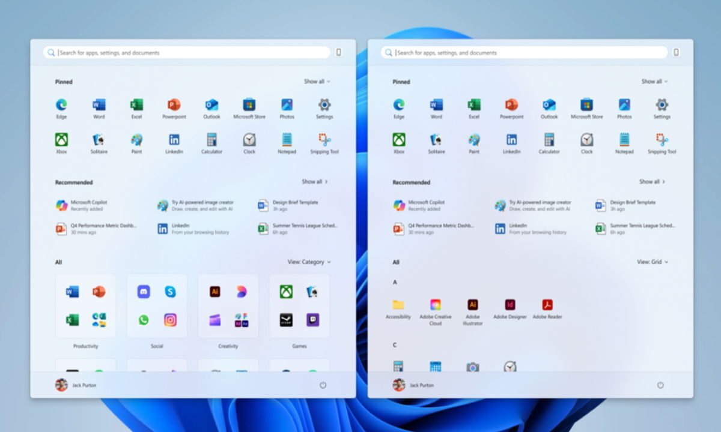Viewport: 721px width, 432px height.
Task: Open Steam from the Games group
Action: 286,320
